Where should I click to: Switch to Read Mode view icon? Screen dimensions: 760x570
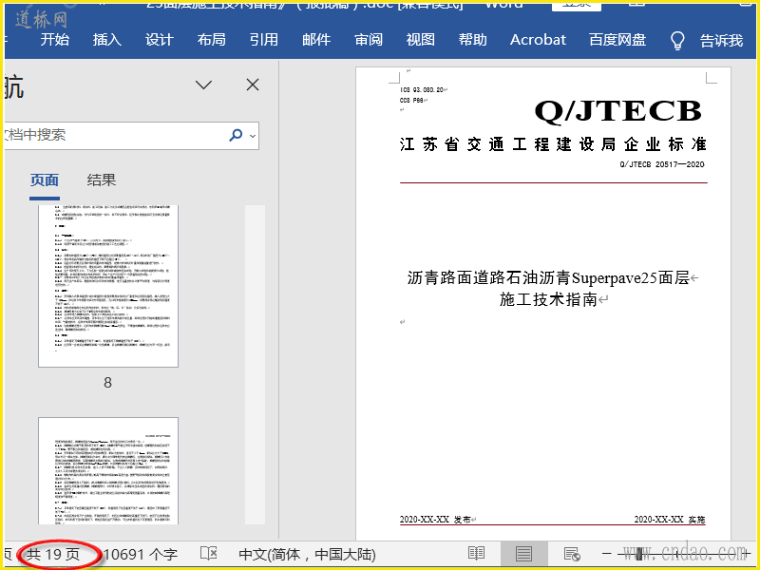click(x=476, y=554)
